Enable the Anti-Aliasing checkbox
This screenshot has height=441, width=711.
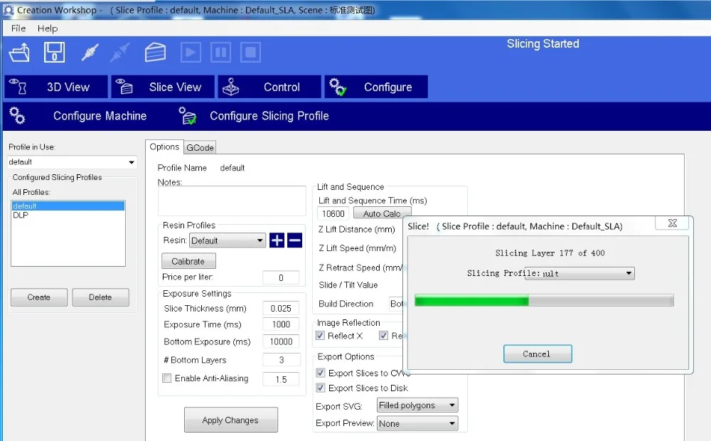(167, 378)
